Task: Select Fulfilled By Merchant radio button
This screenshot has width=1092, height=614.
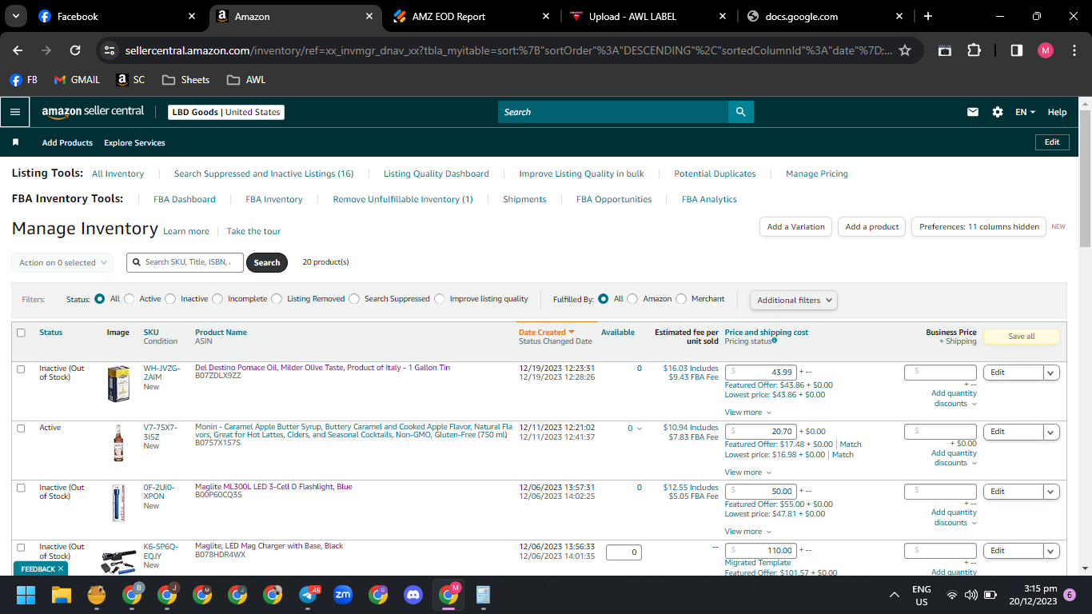Action: click(681, 299)
